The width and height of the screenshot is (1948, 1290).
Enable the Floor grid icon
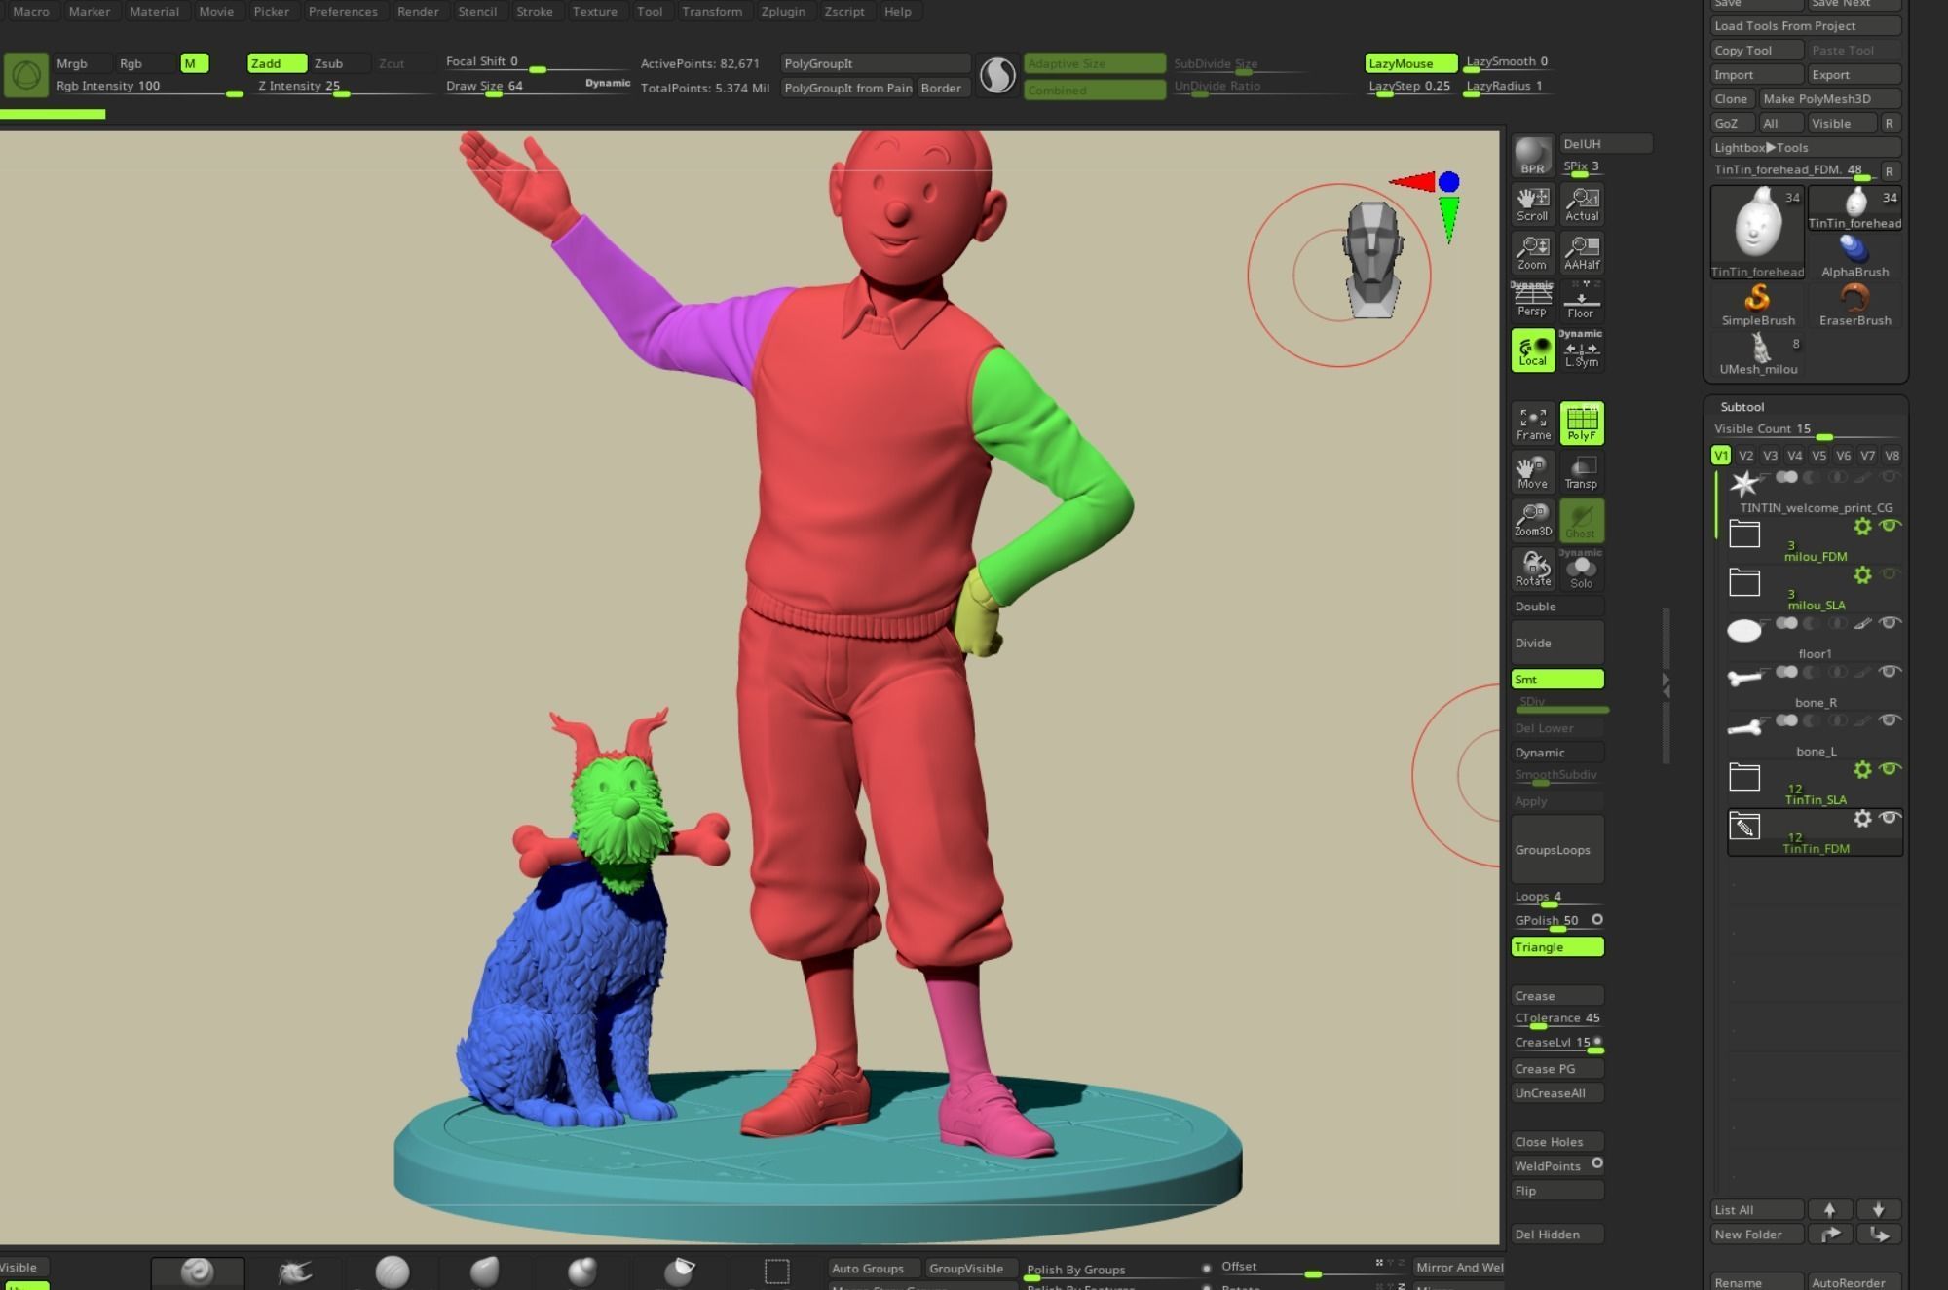(1581, 298)
